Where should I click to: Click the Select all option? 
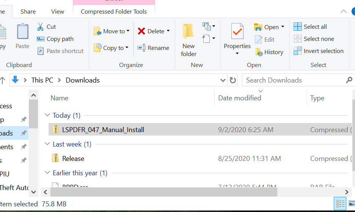click(x=310, y=27)
